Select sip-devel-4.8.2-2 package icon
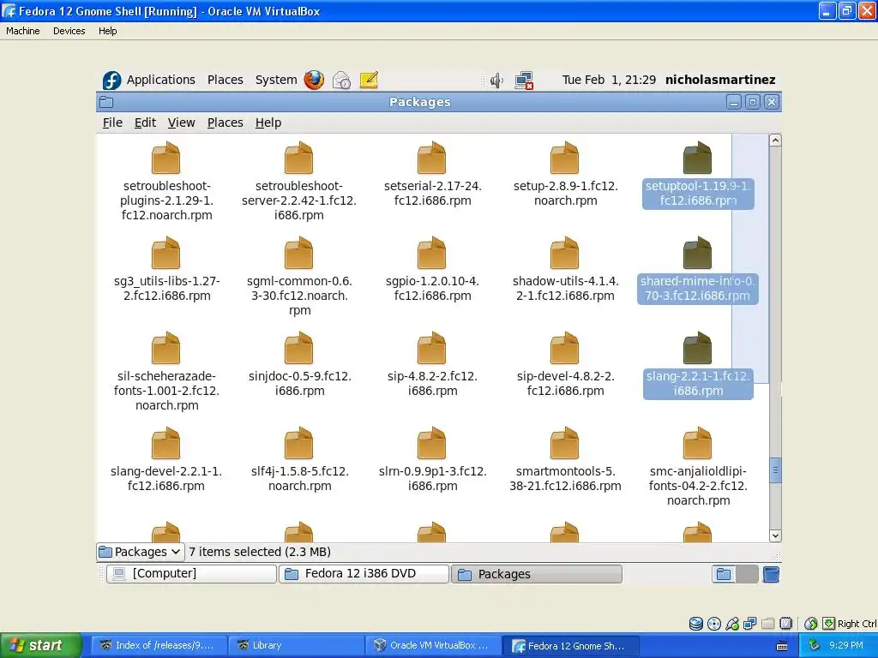Viewport: 878px width, 658px height. 564,349
